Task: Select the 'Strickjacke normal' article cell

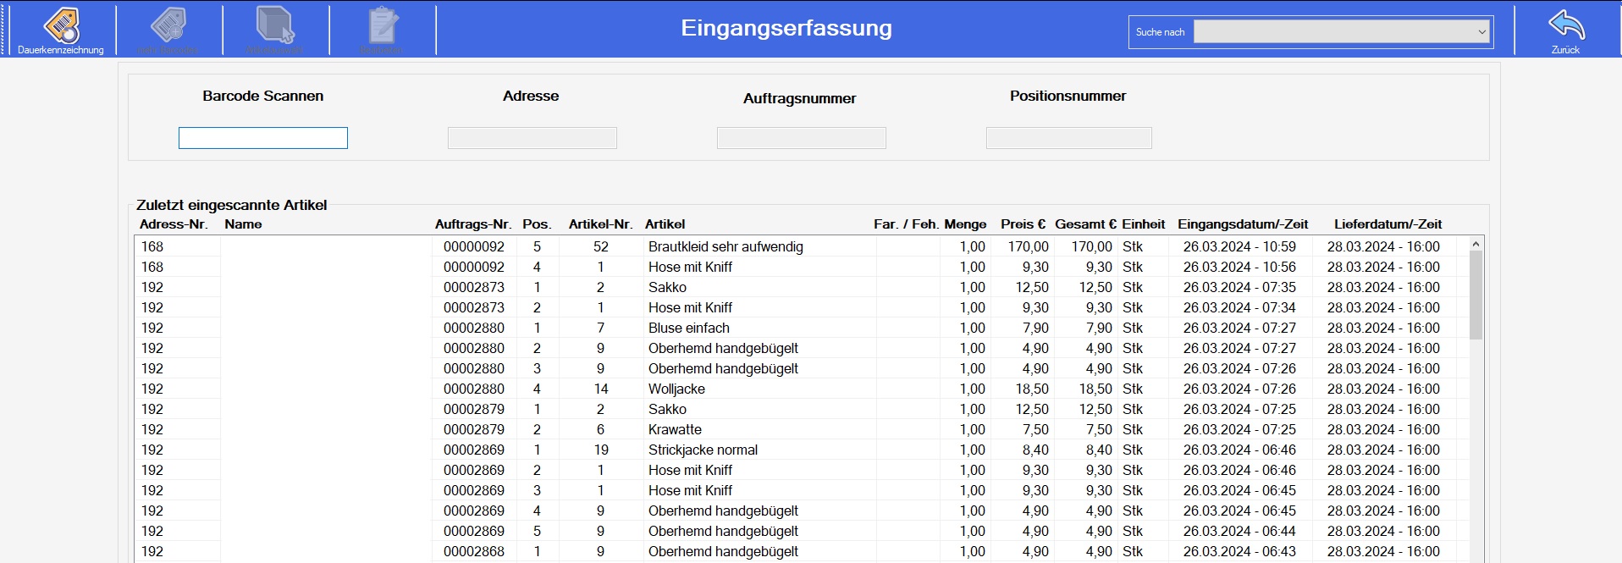Action: [703, 450]
